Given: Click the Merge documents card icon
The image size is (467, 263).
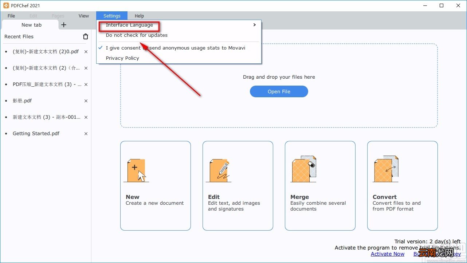Looking at the screenshot, I should pos(303,169).
